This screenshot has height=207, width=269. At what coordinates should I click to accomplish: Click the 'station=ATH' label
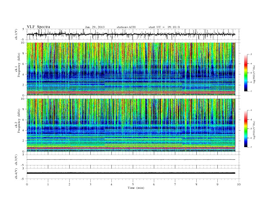pos(126,27)
